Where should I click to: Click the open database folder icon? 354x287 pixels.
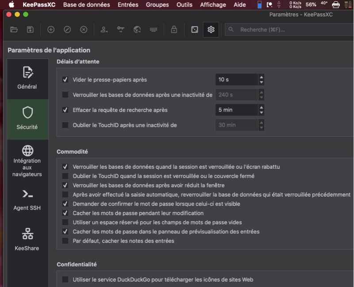click(x=14, y=30)
